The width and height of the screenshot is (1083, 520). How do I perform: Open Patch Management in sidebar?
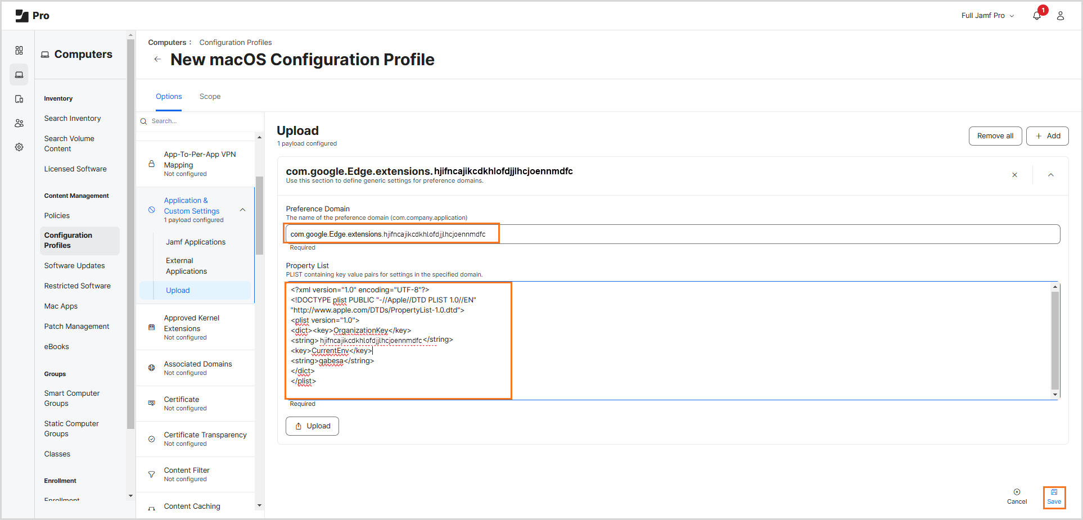coord(76,327)
